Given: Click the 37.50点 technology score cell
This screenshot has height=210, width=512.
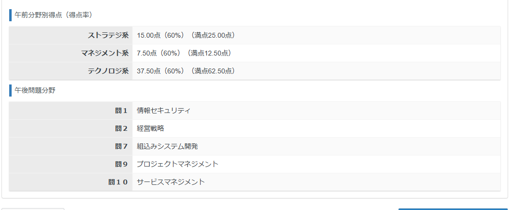Looking at the screenshot, I should [x=186, y=71].
